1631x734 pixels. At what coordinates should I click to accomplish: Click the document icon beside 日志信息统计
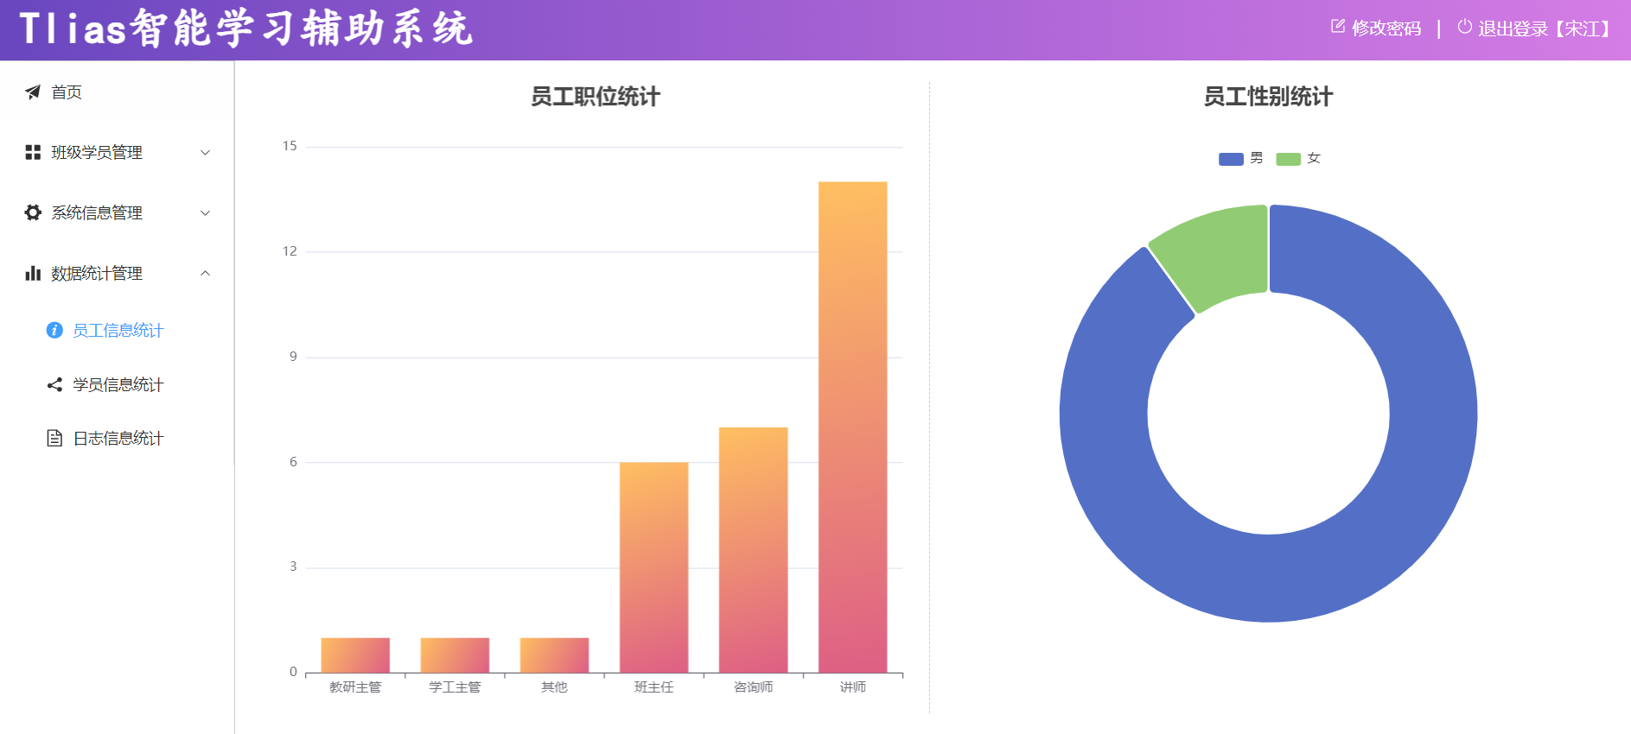54,439
